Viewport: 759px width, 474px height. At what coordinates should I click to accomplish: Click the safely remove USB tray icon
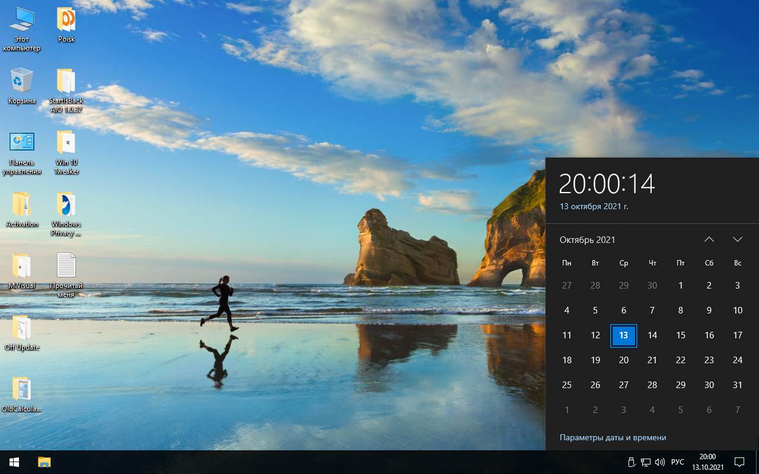tap(632, 462)
